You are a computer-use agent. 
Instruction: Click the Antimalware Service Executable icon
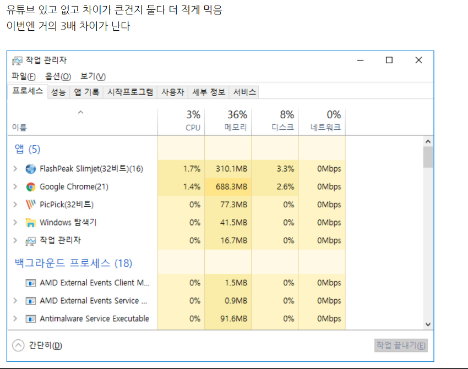30,319
